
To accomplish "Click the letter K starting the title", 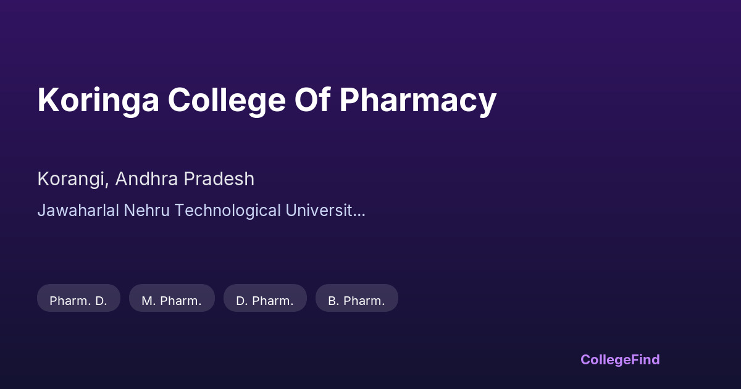I will [48, 100].
